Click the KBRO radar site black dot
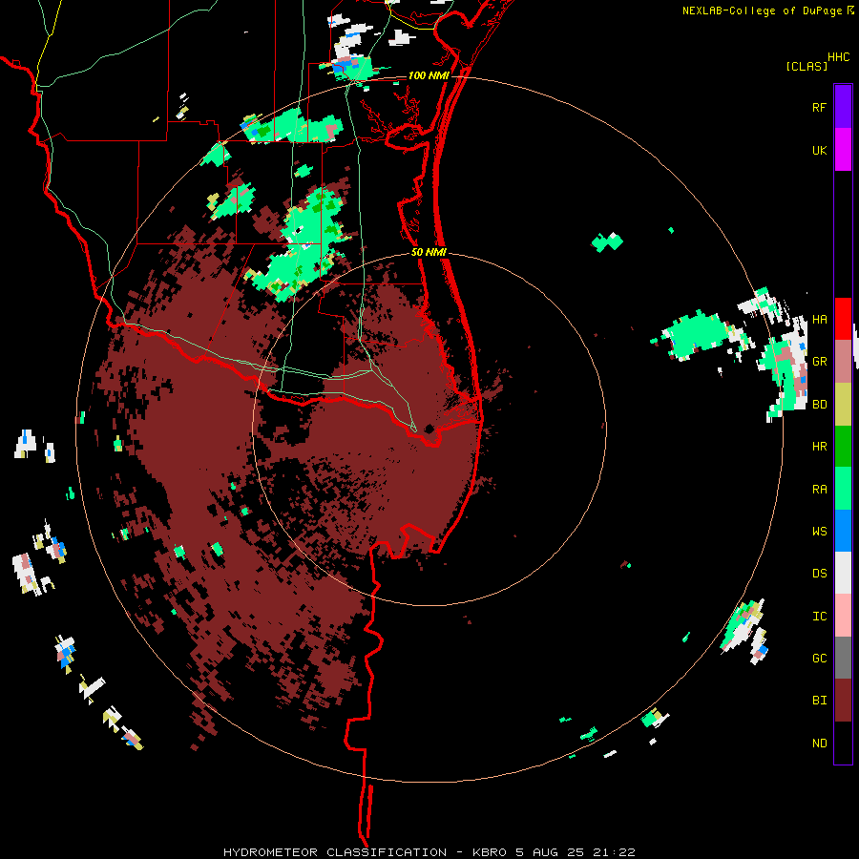 pos(429,429)
